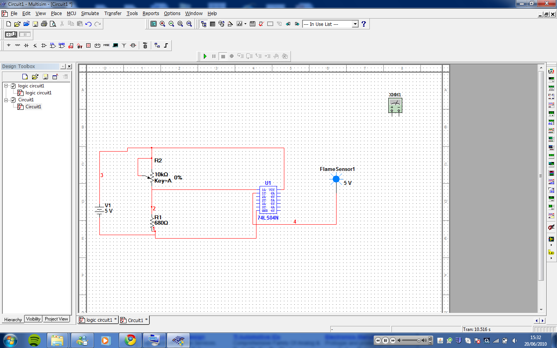Collapse the Circuit1 tree node
This screenshot has width=557, height=348.
6,100
